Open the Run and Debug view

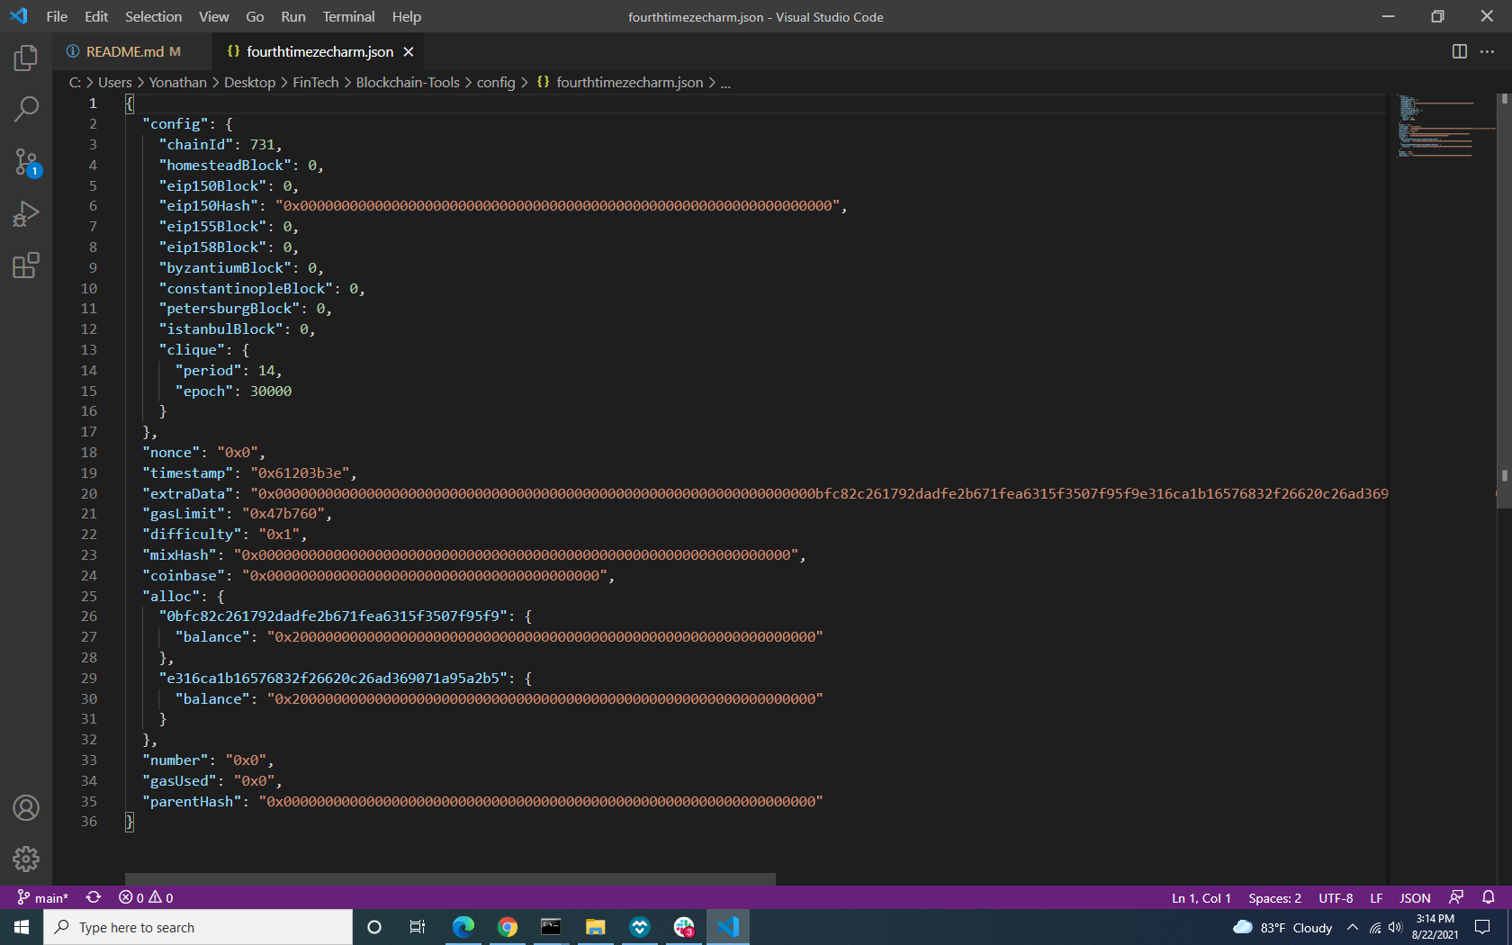pyautogui.click(x=26, y=213)
